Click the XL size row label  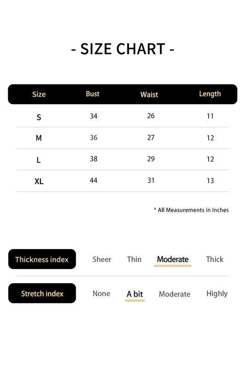[x=39, y=181]
